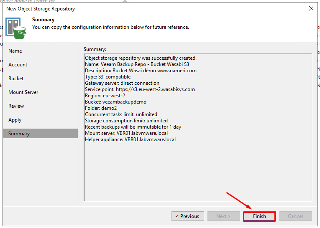Click the 'Storage consumption limit: unlimited' line
This screenshot has height=228, width=320.
(126, 121)
